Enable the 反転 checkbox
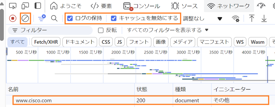The width and height of the screenshot is (275, 107). click(101, 30)
